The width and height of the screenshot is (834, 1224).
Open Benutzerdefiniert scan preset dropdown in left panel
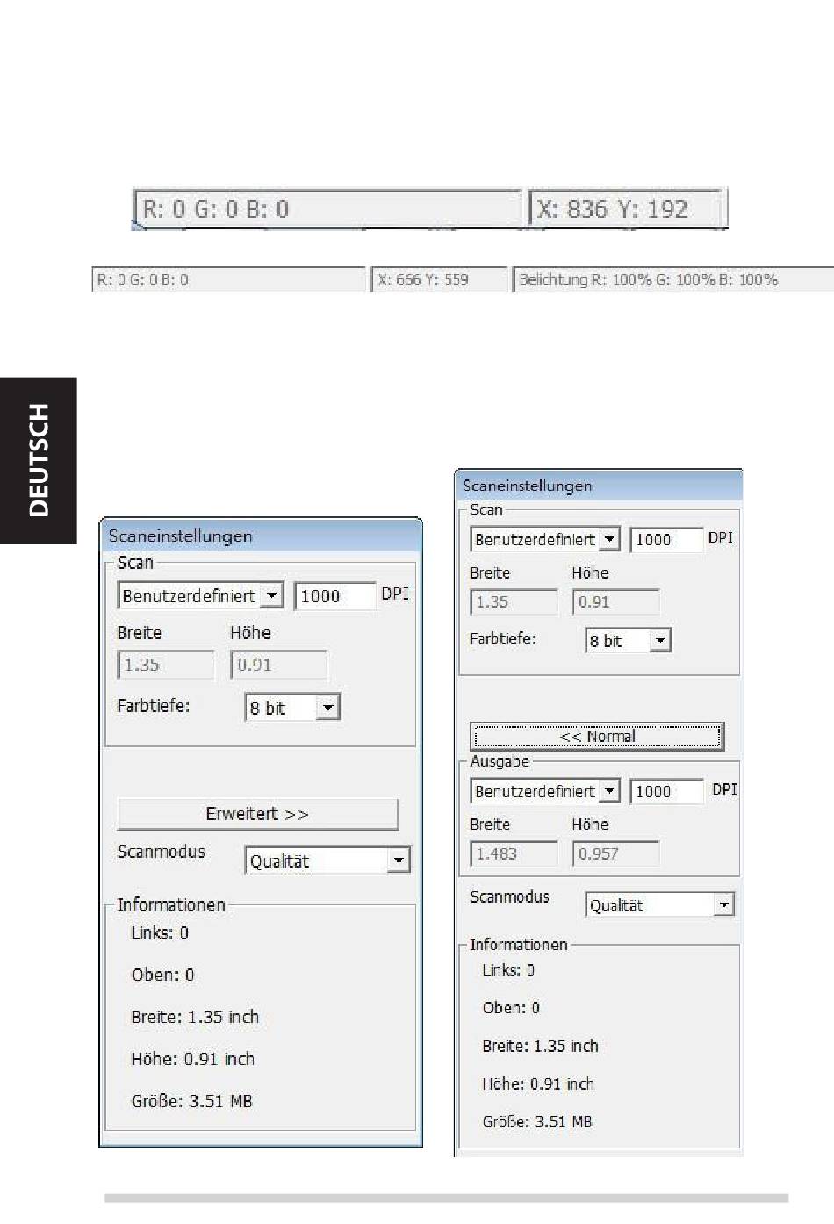(x=200, y=595)
